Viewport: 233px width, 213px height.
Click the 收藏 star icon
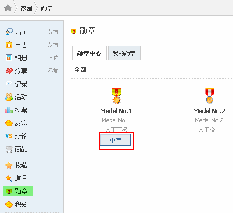[9, 166]
